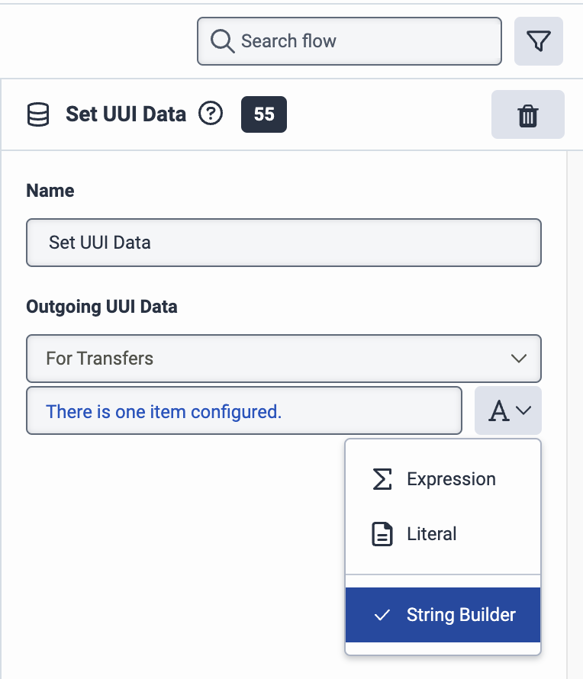
Task: Click the right-side panel scrollbar
Action: point(575,381)
